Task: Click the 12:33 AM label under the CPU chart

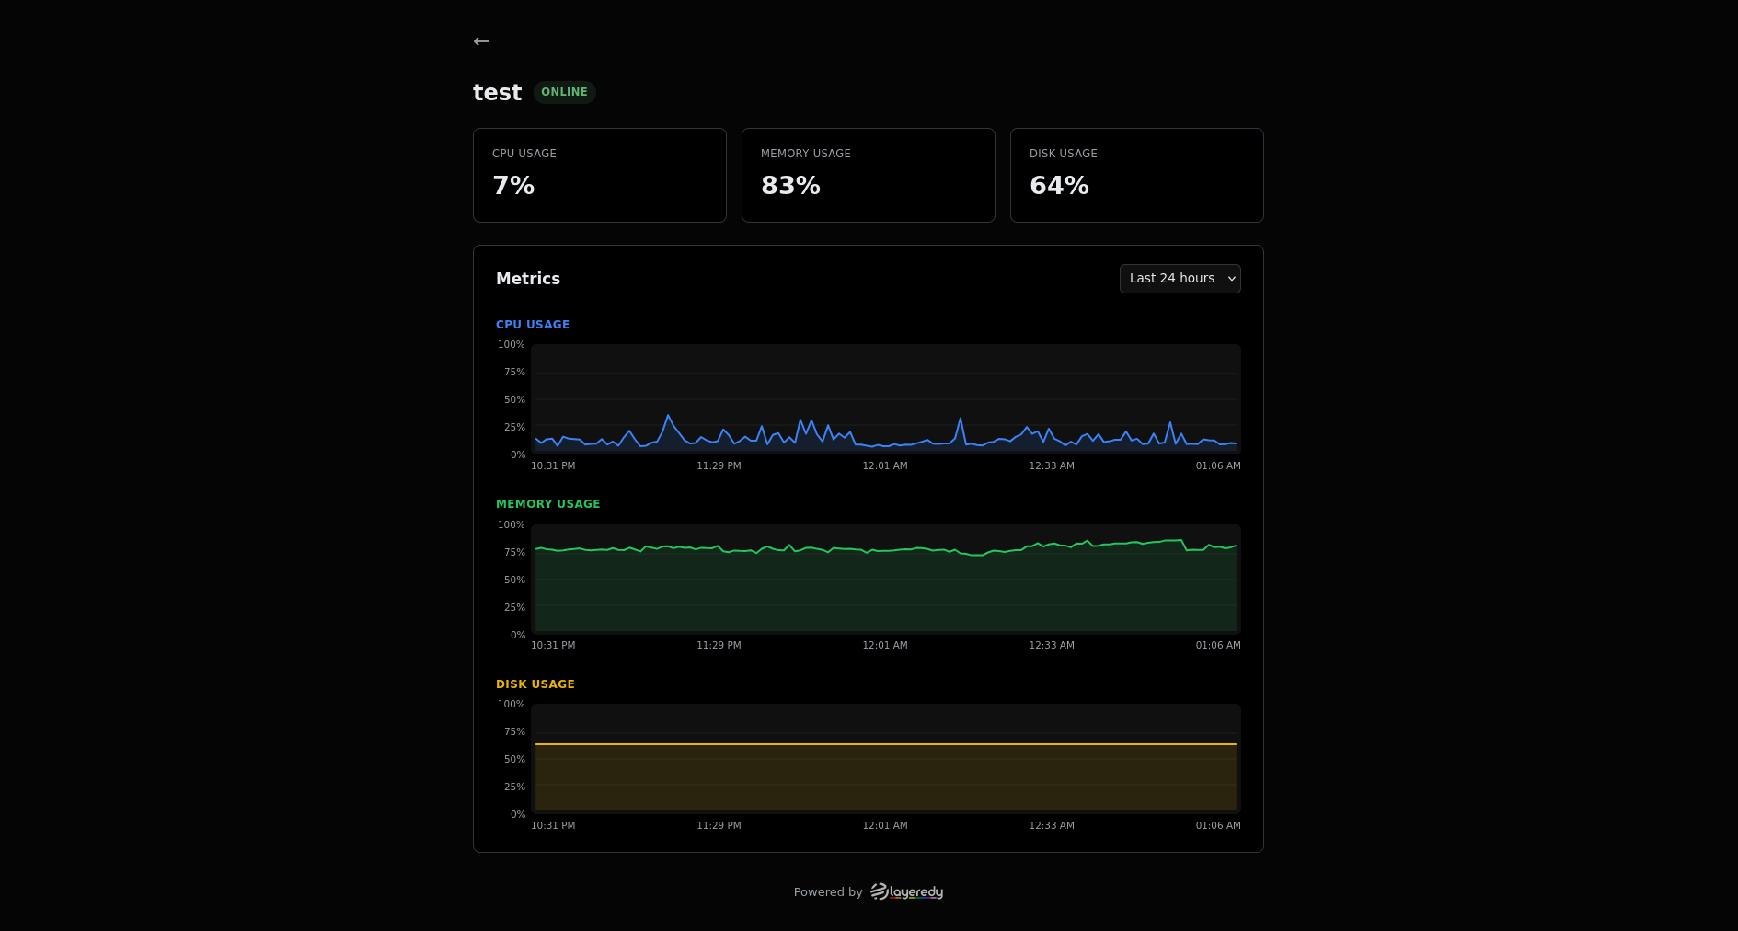Action: pos(1052,466)
